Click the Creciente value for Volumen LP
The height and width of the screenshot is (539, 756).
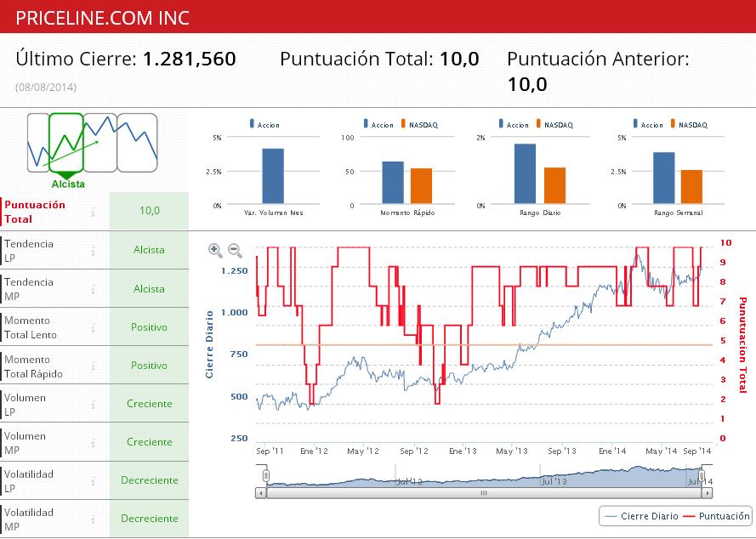[149, 404]
